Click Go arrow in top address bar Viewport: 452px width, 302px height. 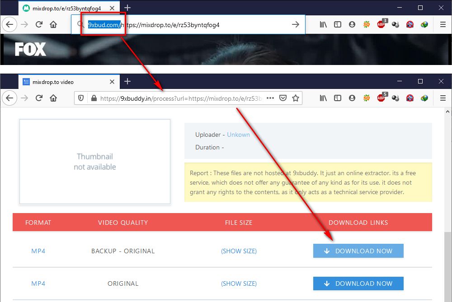point(296,24)
